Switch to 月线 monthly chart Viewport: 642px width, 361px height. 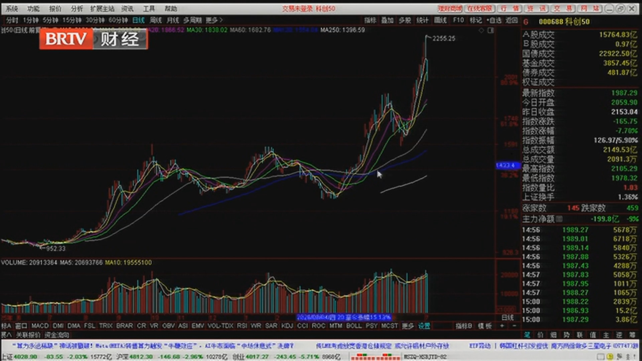point(173,20)
